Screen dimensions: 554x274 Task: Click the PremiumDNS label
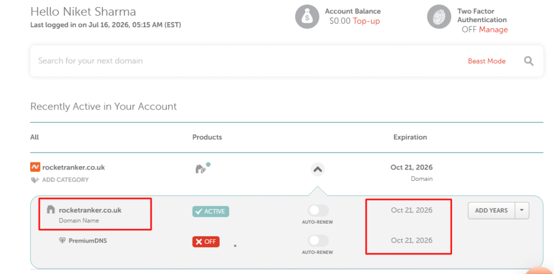click(x=88, y=241)
